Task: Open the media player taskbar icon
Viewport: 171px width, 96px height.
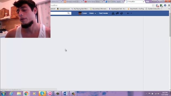Action: [x=34, y=94]
